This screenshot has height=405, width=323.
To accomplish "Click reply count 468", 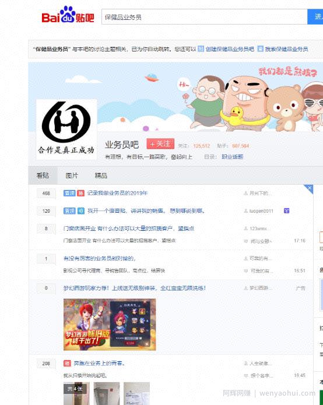I will (x=46, y=193).
